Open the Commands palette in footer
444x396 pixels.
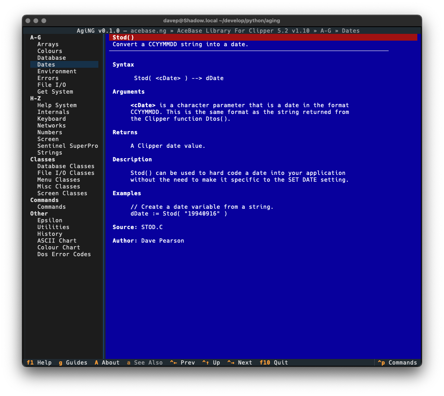click(397, 363)
